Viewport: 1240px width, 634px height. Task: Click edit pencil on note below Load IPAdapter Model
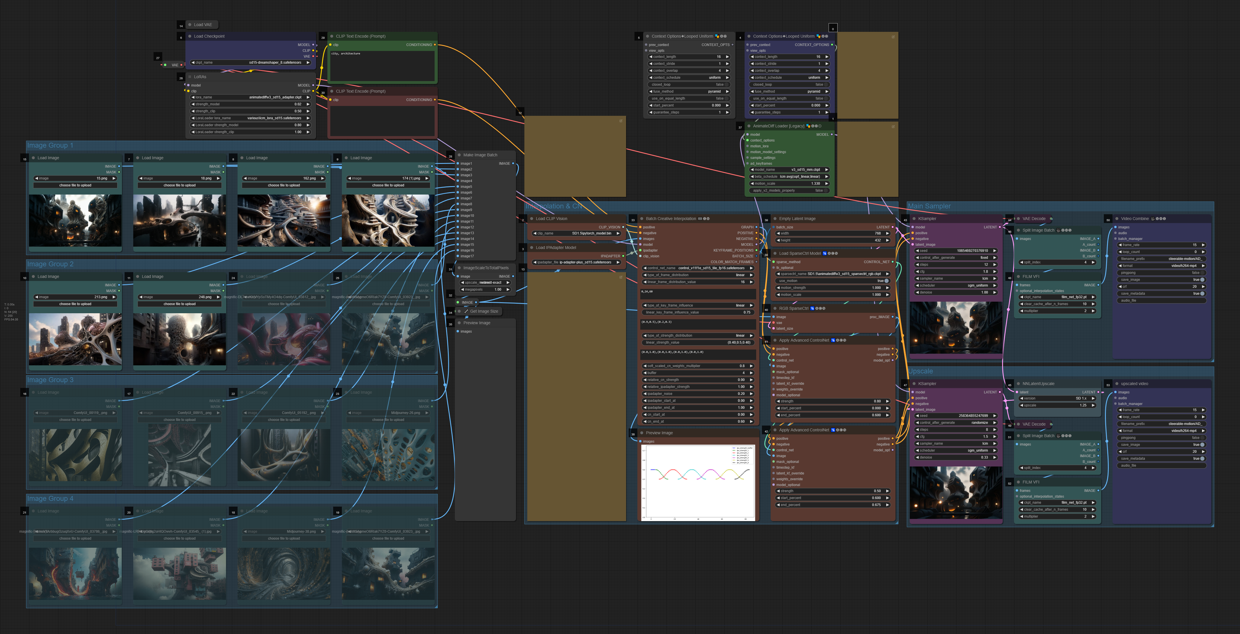click(x=621, y=277)
